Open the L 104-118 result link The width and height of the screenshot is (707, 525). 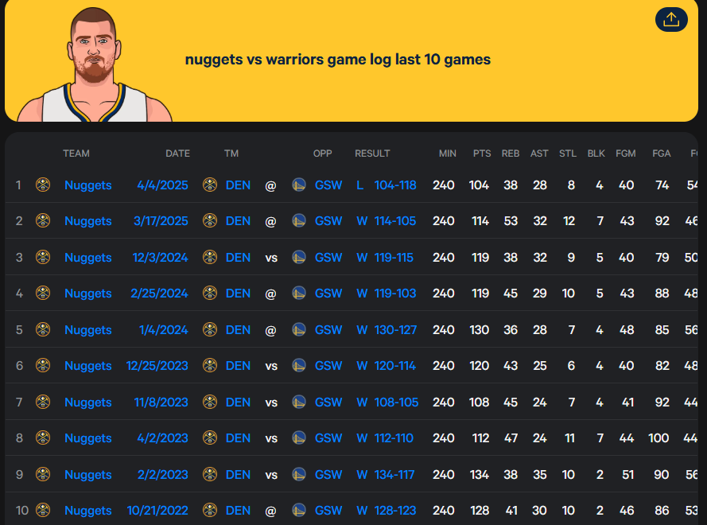[x=387, y=185]
